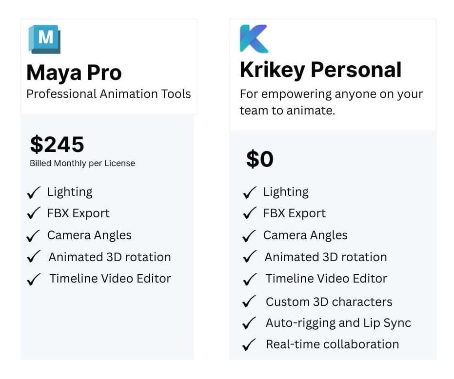
Task: Click Krikey's Camera Angles feature text
Action: click(x=305, y=235)
